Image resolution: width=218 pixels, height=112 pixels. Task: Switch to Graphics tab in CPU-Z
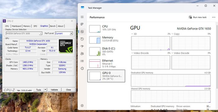point(44,26)
